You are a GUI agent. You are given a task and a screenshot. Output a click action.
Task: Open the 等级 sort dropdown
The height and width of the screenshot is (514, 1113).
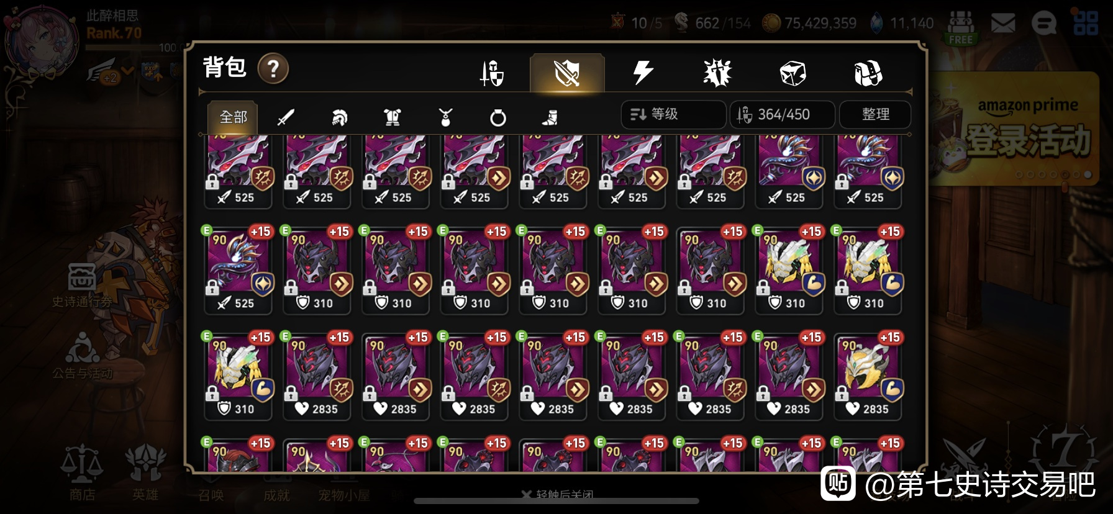tap(673, 114)
